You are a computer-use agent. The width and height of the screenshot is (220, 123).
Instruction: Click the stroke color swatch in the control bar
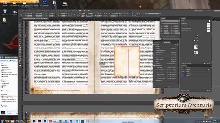[x=82, y=16]
